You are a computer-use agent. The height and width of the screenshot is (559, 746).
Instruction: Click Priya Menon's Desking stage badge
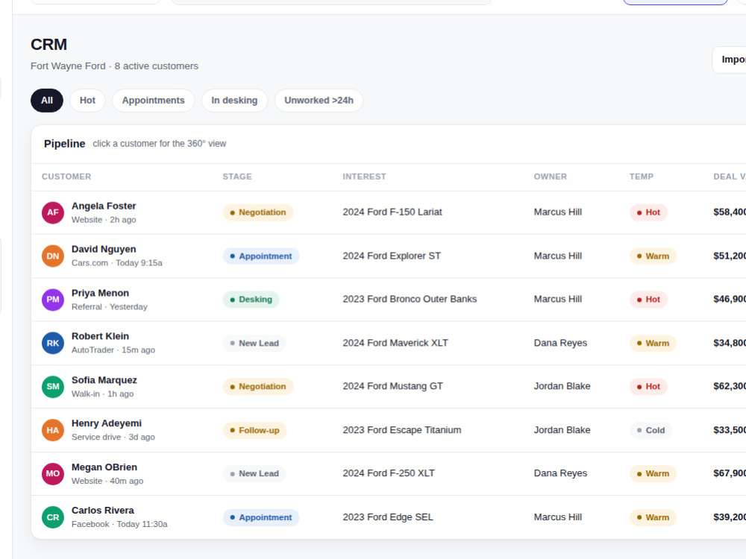251,300
